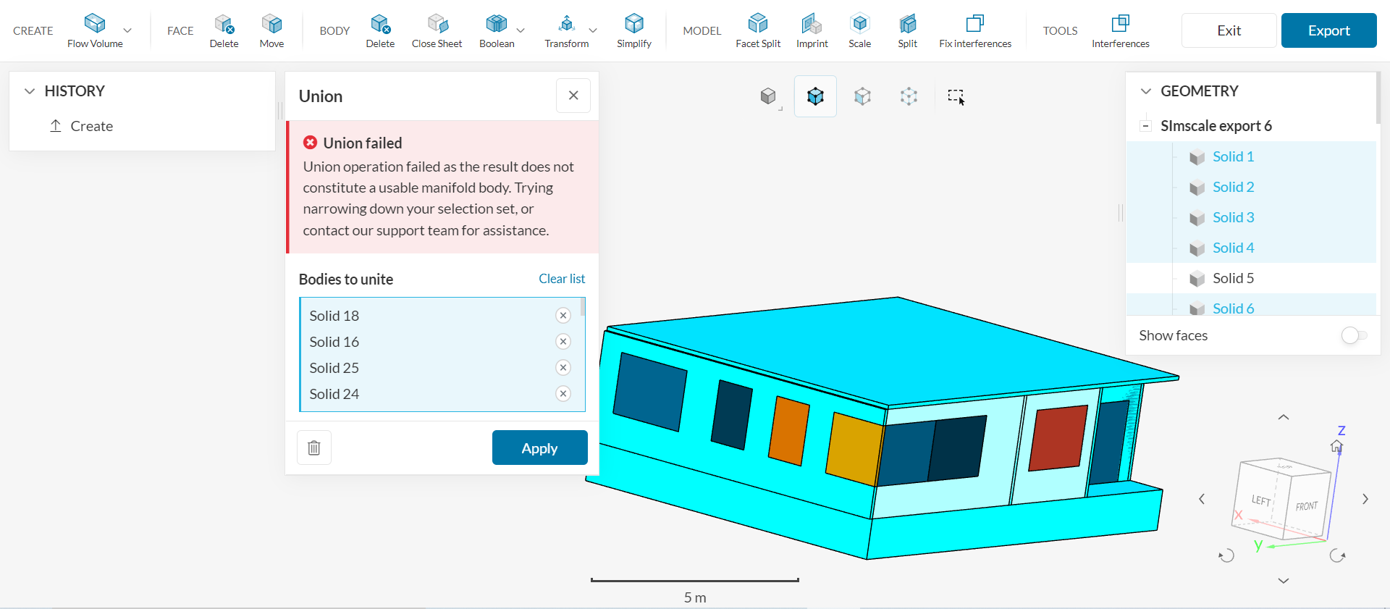The image size is (1390, 609).
Task: Rotate view left with the left chevron
Action: (1202, 499)
